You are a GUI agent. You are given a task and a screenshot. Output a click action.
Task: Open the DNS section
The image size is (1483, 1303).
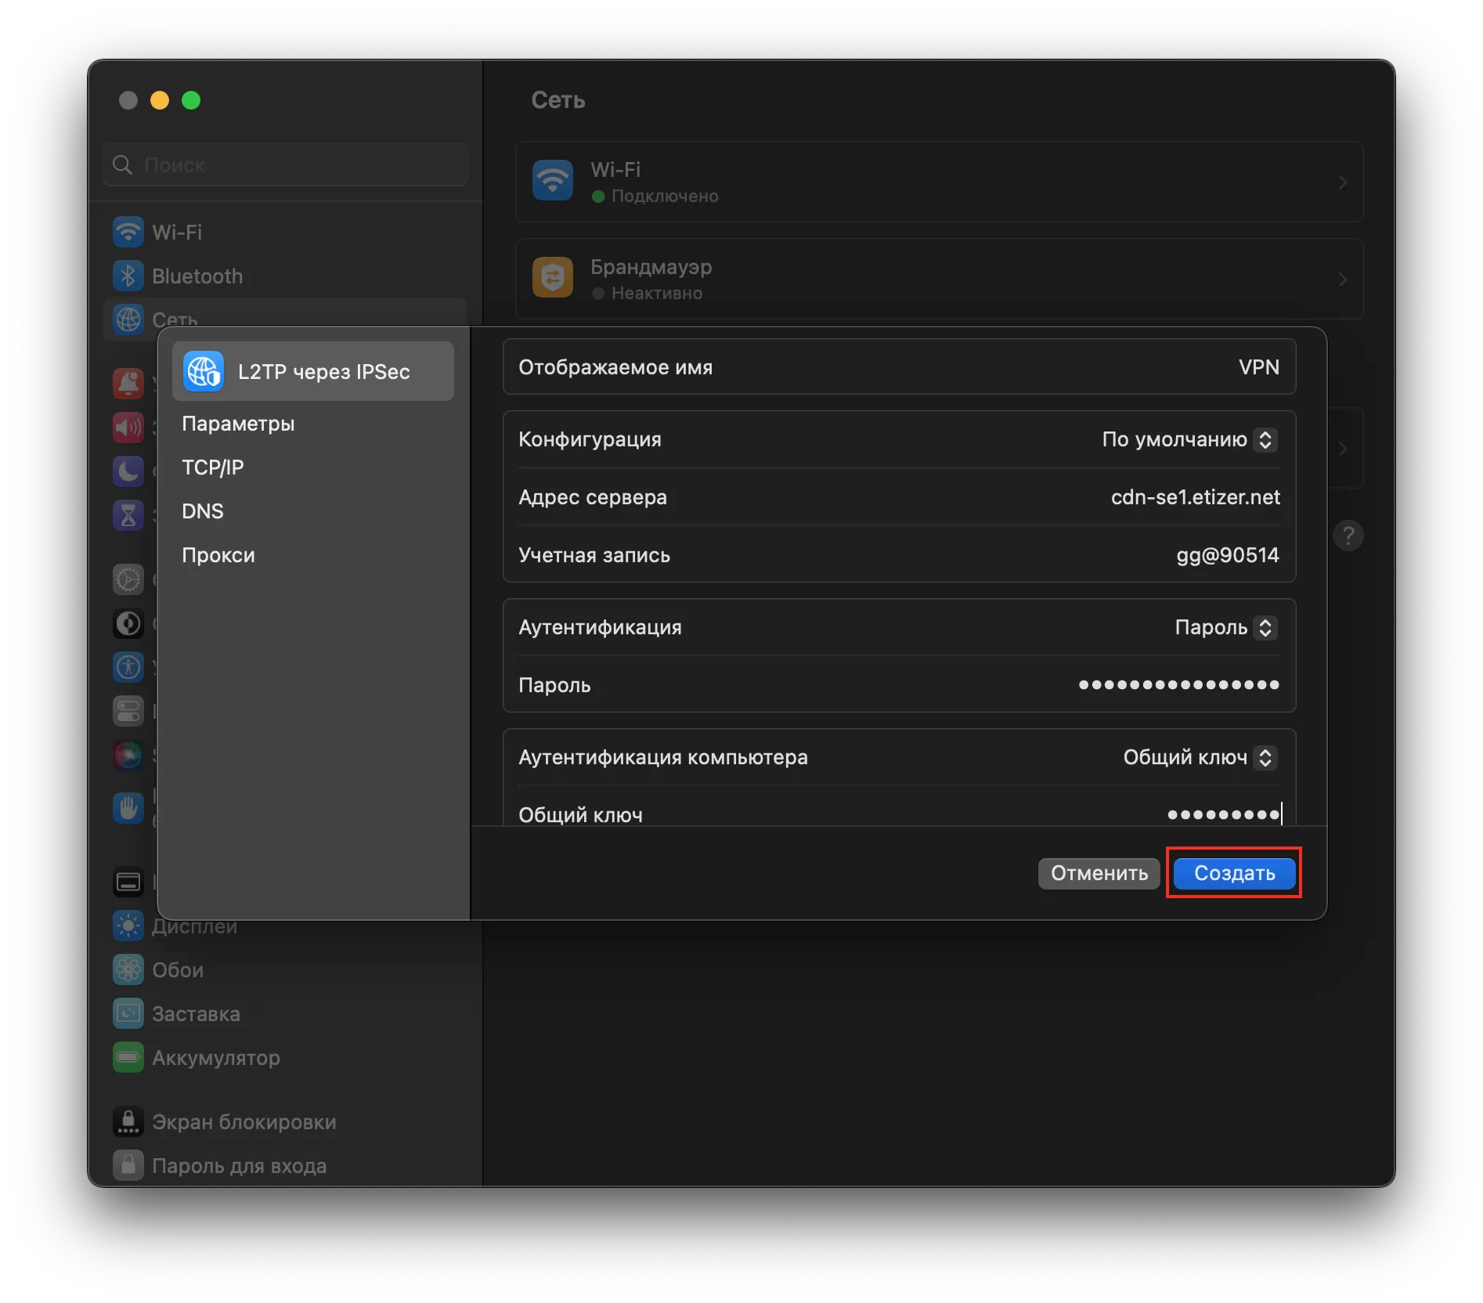pos(203,511)
